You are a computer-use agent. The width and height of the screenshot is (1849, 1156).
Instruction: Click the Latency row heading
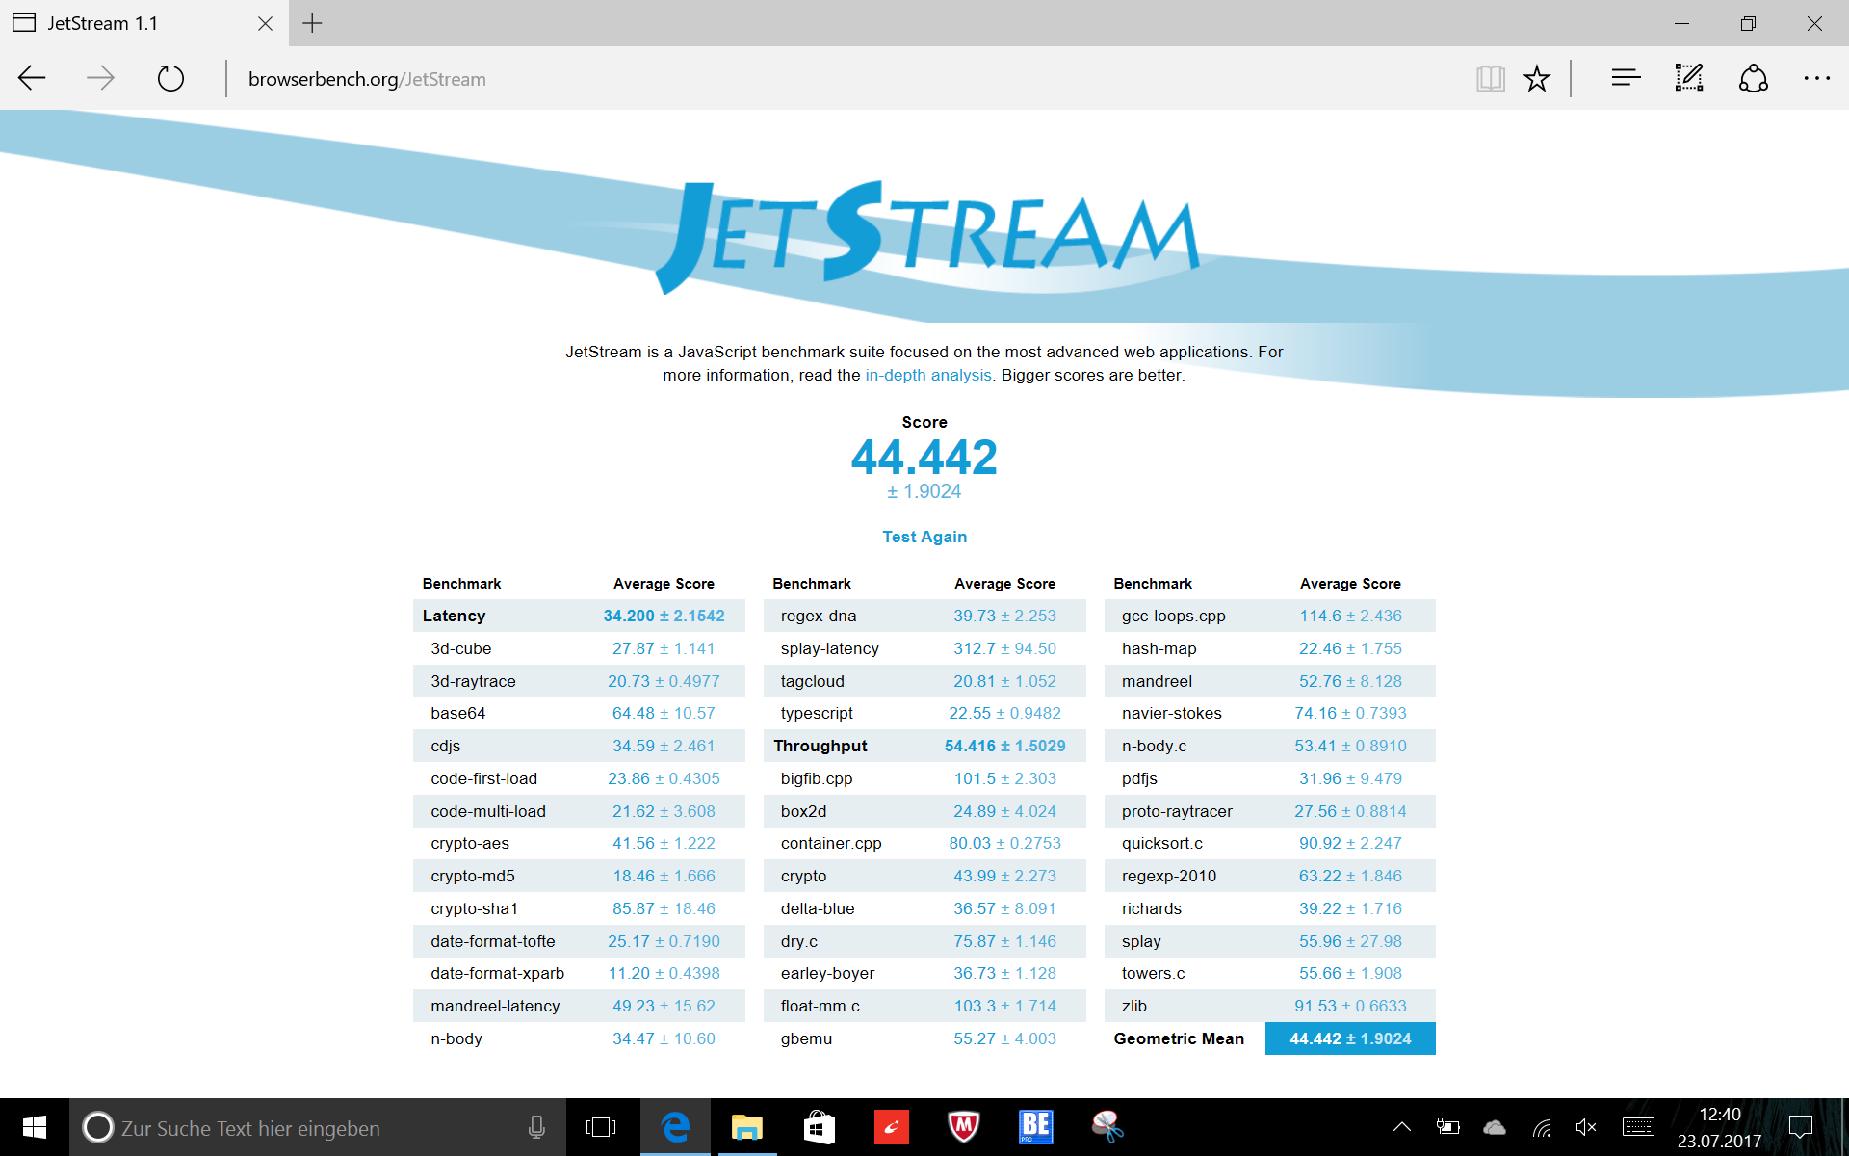tap(455, 616)
